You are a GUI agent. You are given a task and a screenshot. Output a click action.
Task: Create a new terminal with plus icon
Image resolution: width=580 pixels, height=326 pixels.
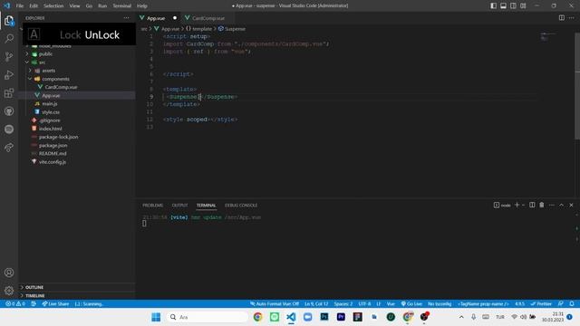[517, 205]
